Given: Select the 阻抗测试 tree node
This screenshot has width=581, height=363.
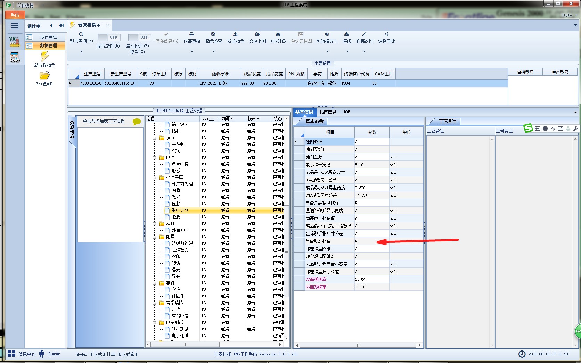Looking at the screenshot, I should click(180, 329).
